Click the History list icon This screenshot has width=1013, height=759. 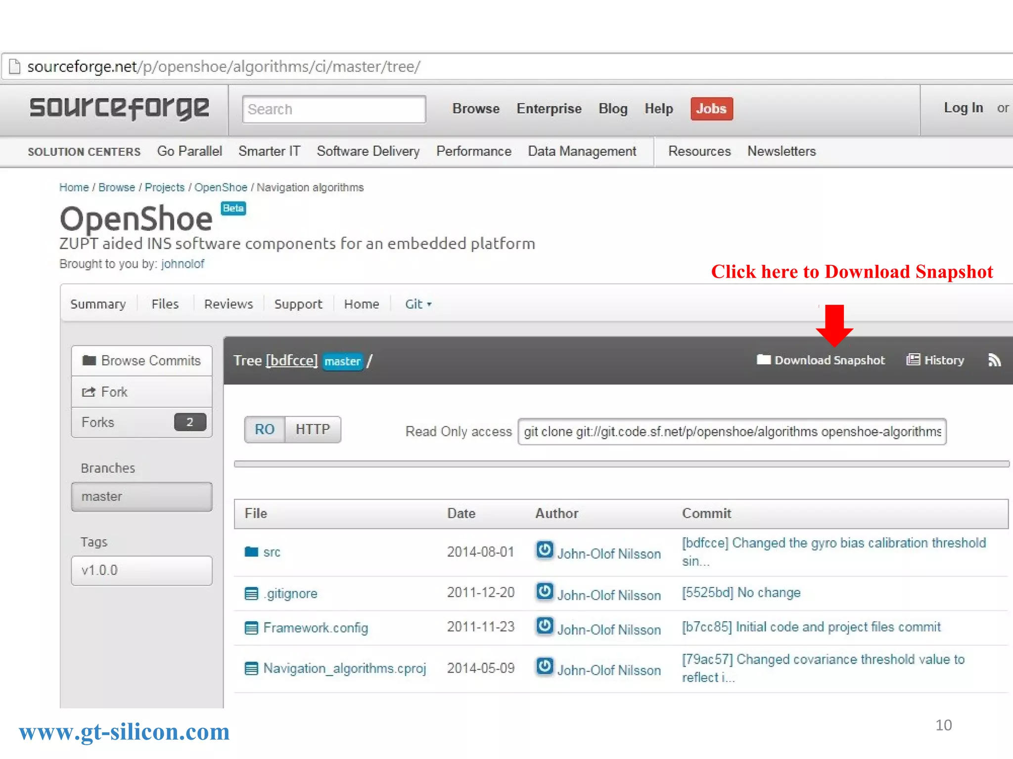tap(913, 360)
